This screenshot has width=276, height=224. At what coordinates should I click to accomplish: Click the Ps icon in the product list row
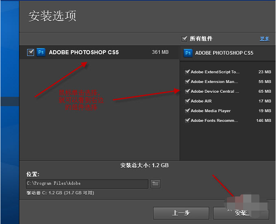tap(41, 52)
